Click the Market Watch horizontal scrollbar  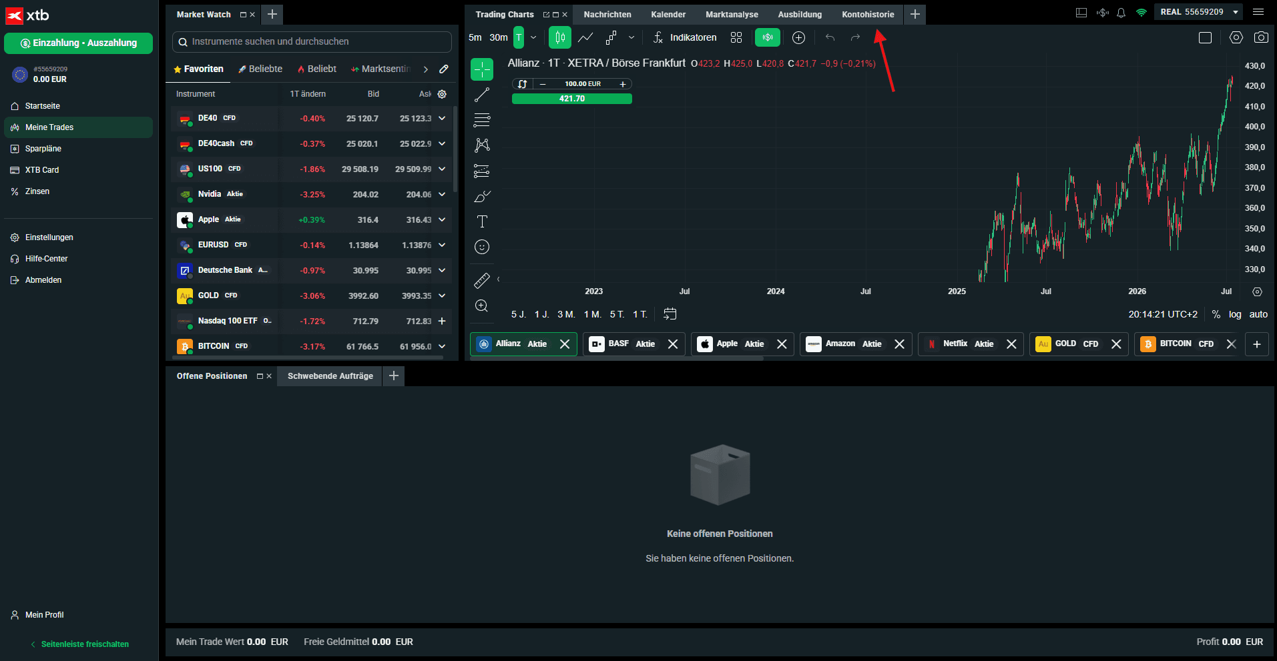click(307, 358)
